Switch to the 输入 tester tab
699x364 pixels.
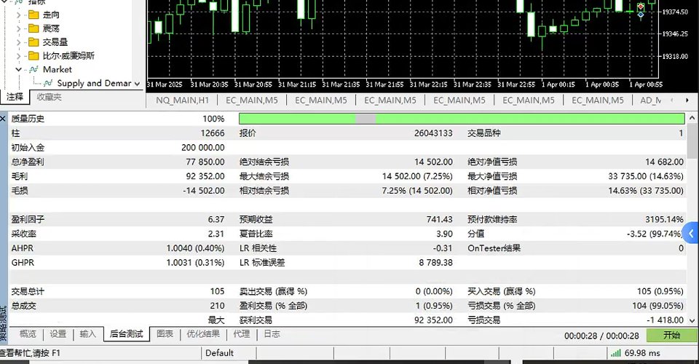click(88, 333)
